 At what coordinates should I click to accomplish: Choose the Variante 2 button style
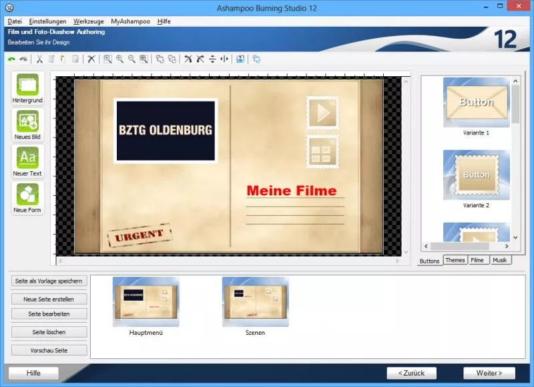[x=476, y=175]
